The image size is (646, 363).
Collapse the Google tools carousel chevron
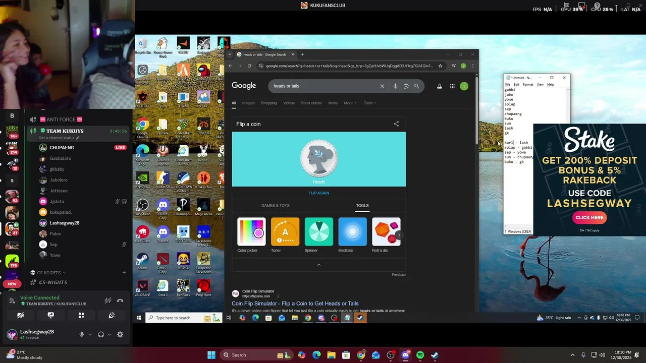(x=318, y=264)
